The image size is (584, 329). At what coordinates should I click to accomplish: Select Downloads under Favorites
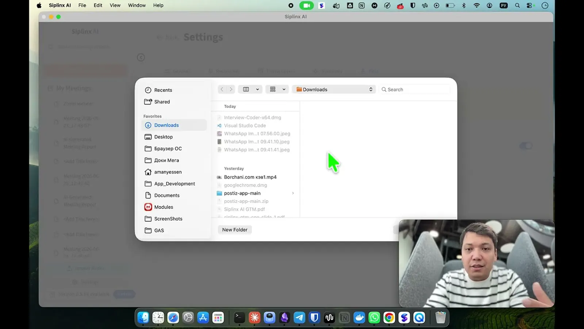coord(174,125)
